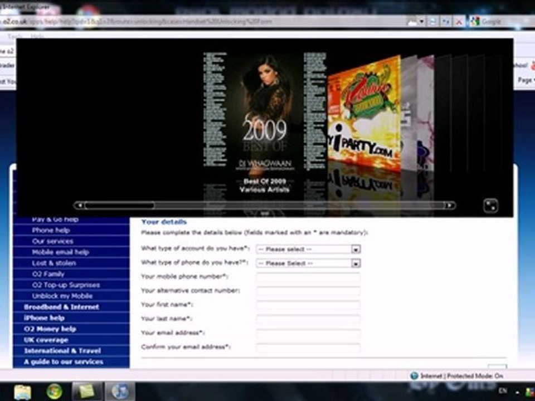Click the Cover Flow scrollbar left arrow

(80, 206)
